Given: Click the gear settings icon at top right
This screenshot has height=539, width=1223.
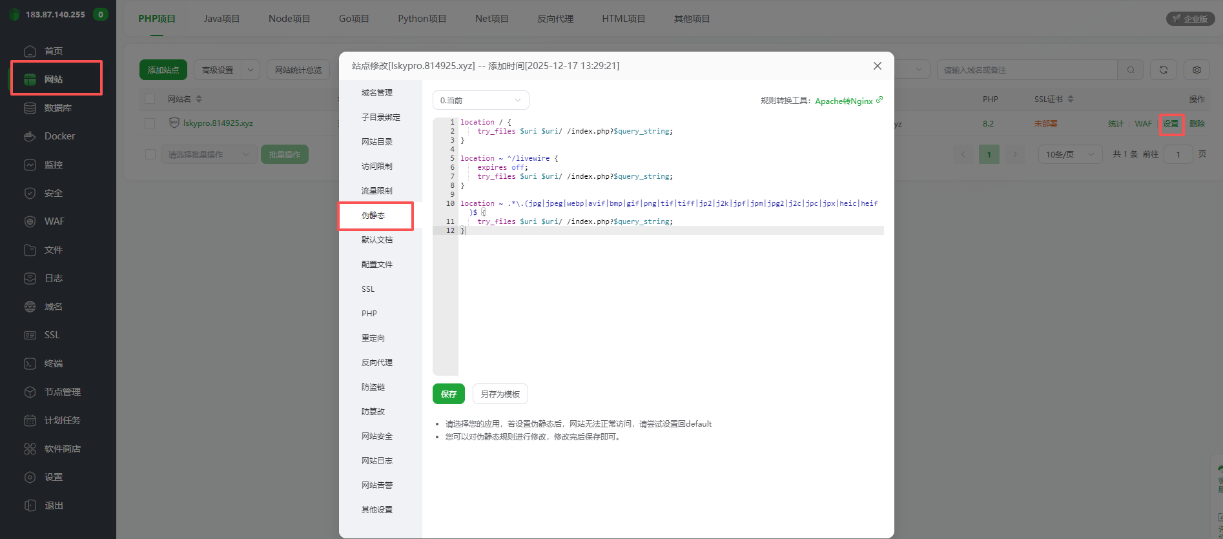Looking at the screenshot, I should pyautogui.click(x=1197, y=70).
